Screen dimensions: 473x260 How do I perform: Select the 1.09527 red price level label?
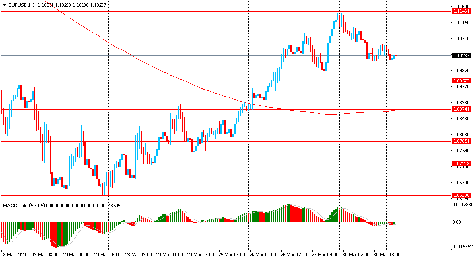click(461, 81)
